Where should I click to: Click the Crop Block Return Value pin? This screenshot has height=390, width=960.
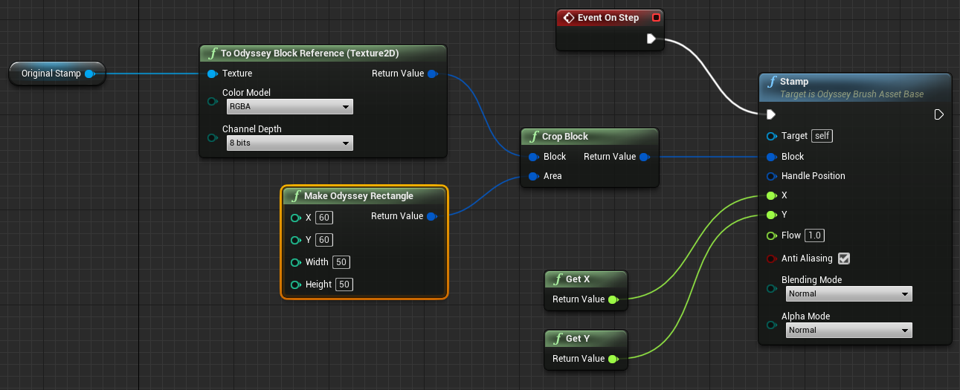pyautogui.click(x=644, y=157)
